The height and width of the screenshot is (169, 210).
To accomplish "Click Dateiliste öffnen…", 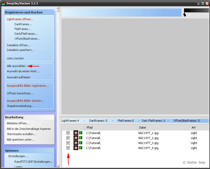I will [19, 45].
